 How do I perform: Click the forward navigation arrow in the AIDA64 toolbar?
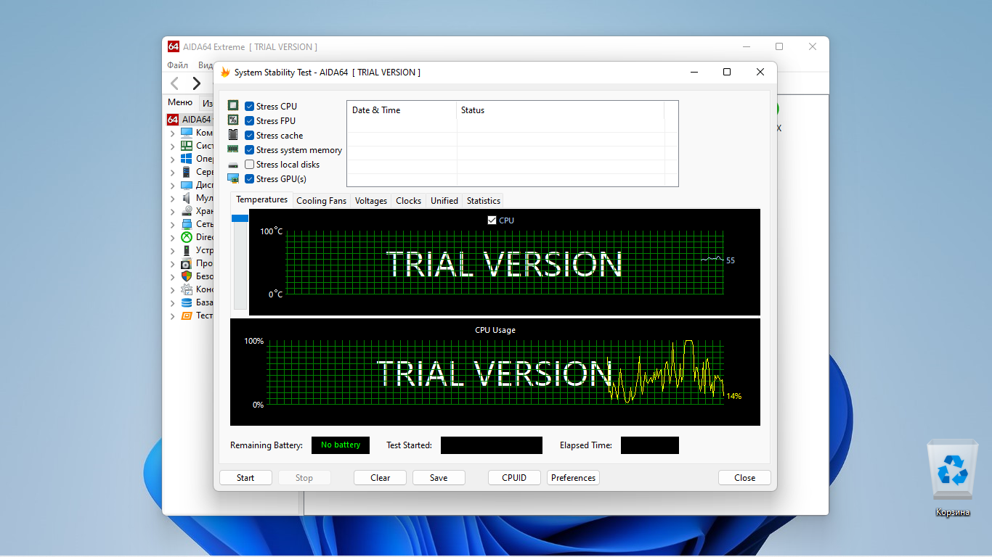(196, 83)
